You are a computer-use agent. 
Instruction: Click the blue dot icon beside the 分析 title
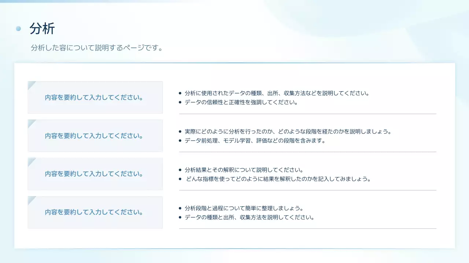pyautogui.click(x=18, y=29)
